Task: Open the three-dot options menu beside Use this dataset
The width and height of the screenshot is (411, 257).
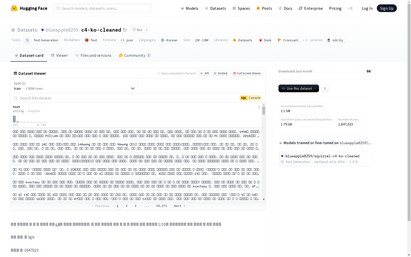Action: pos(325,88)
